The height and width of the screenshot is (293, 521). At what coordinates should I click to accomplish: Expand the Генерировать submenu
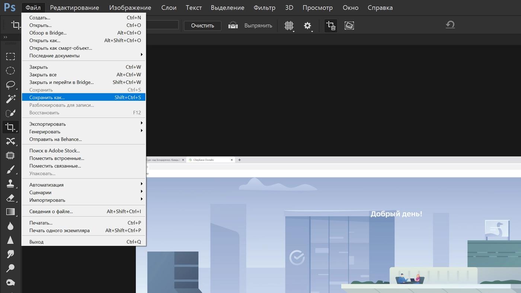pyautogui.click(x=84, y=132)
